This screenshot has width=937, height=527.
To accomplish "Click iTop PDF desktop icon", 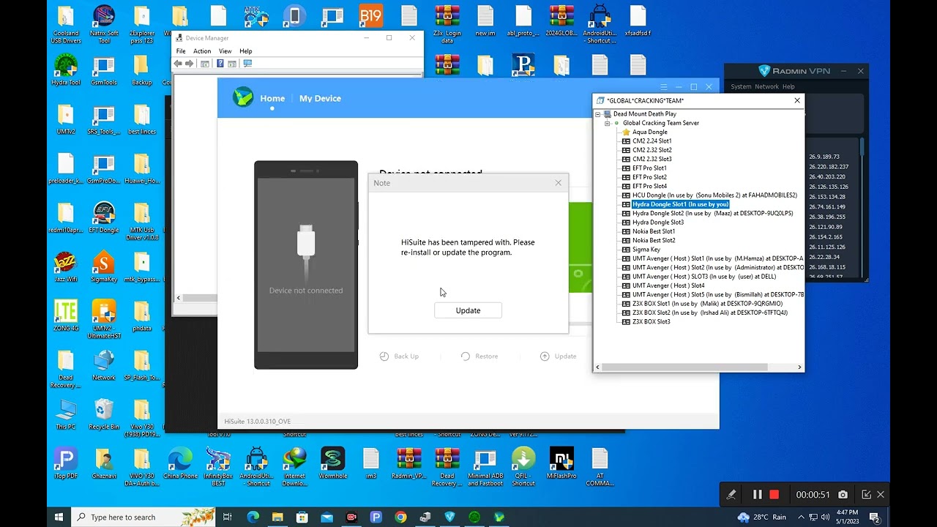I will [x=66, y=463].
